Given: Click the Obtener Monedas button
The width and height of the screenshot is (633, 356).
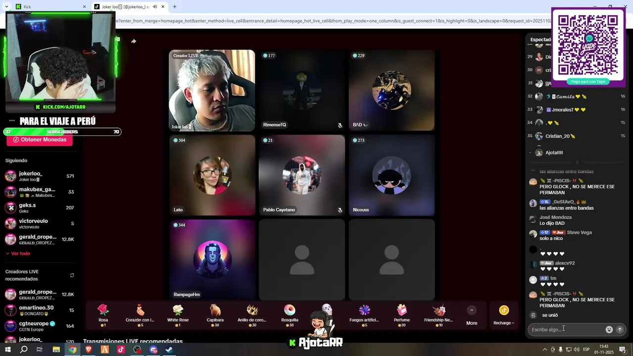Looking at the screenshot, I should point(40,139).
